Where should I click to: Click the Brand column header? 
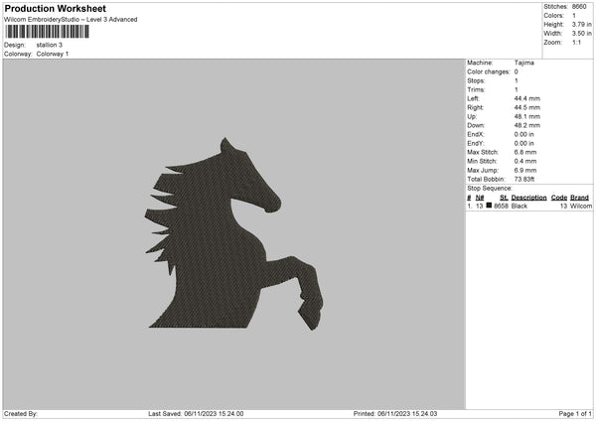[x=580, y=198]
